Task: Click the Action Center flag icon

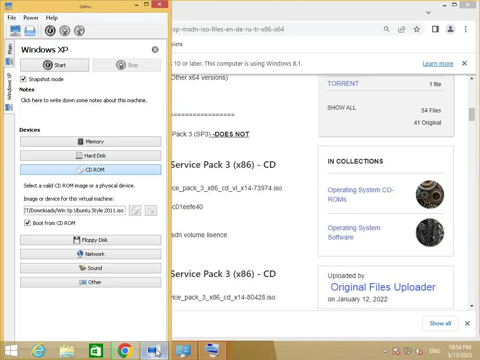Action: coord(397,351)
